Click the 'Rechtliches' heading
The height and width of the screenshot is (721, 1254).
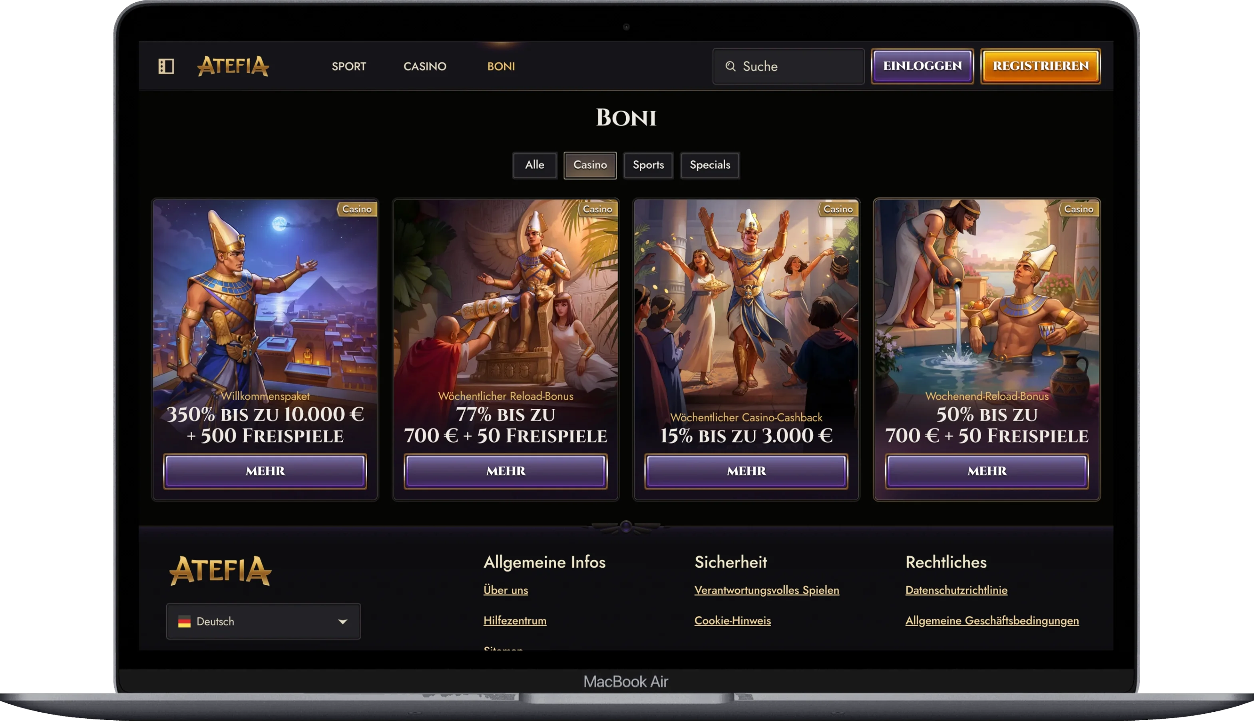(946, 562)
